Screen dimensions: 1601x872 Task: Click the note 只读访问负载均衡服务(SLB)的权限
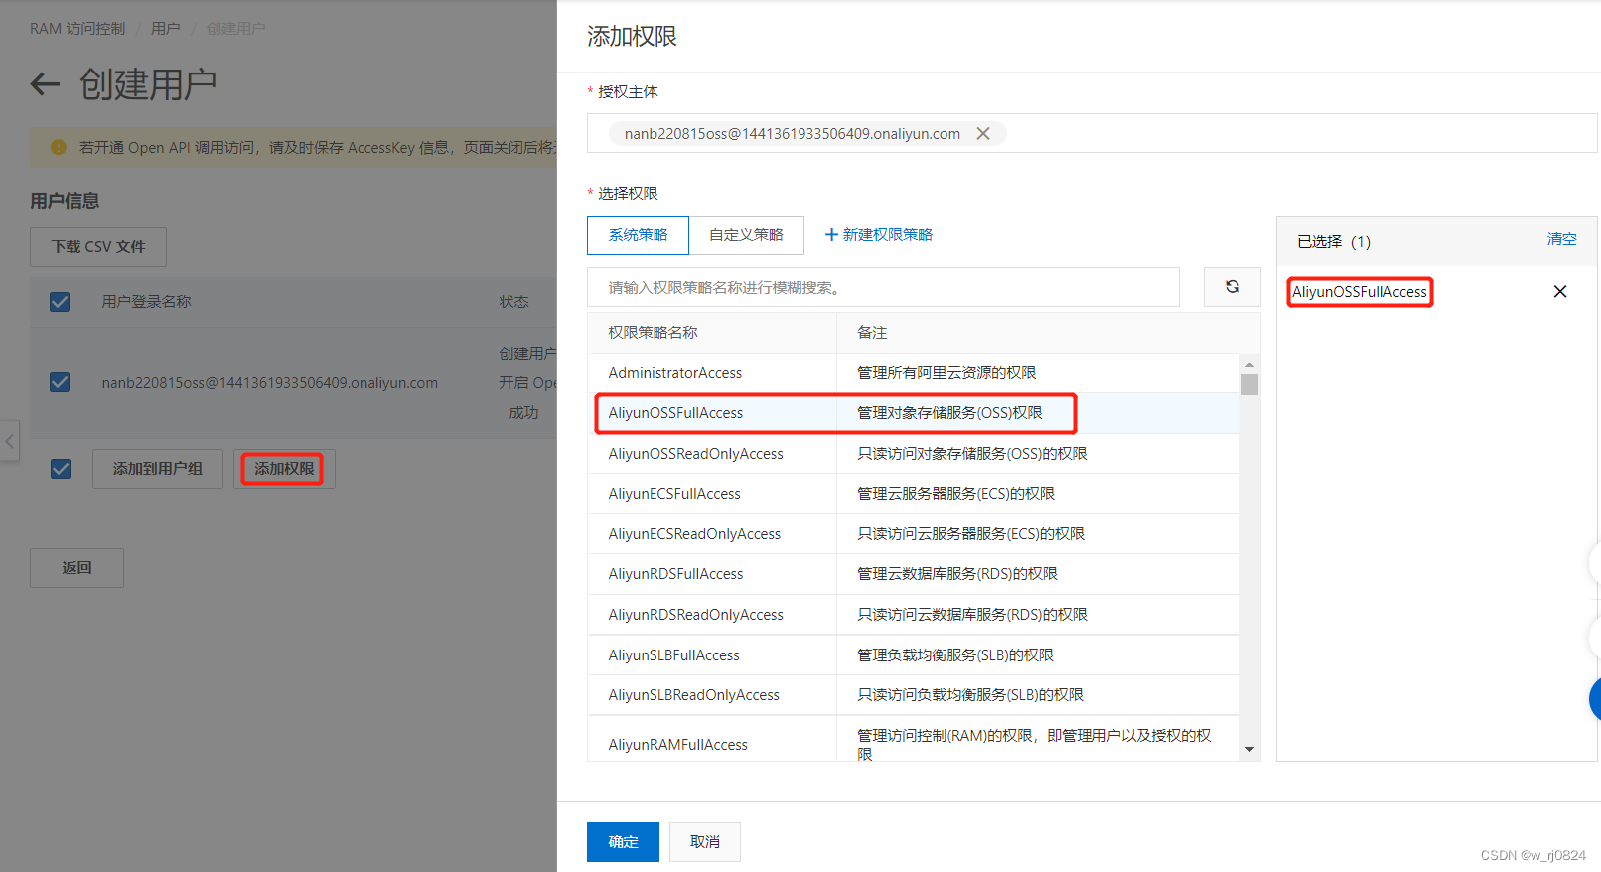click(x=970, y=695)
